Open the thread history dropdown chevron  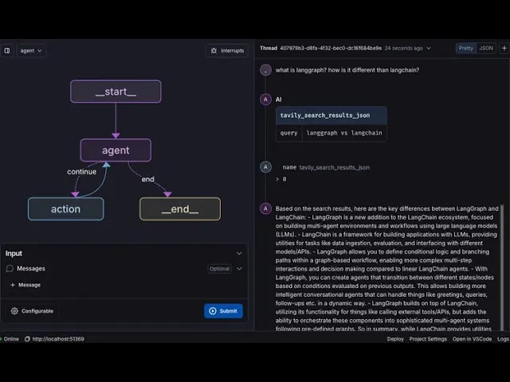point(429,49)
